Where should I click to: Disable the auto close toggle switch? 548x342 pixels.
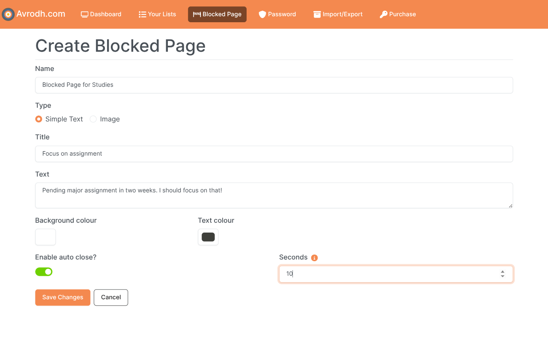44,271
